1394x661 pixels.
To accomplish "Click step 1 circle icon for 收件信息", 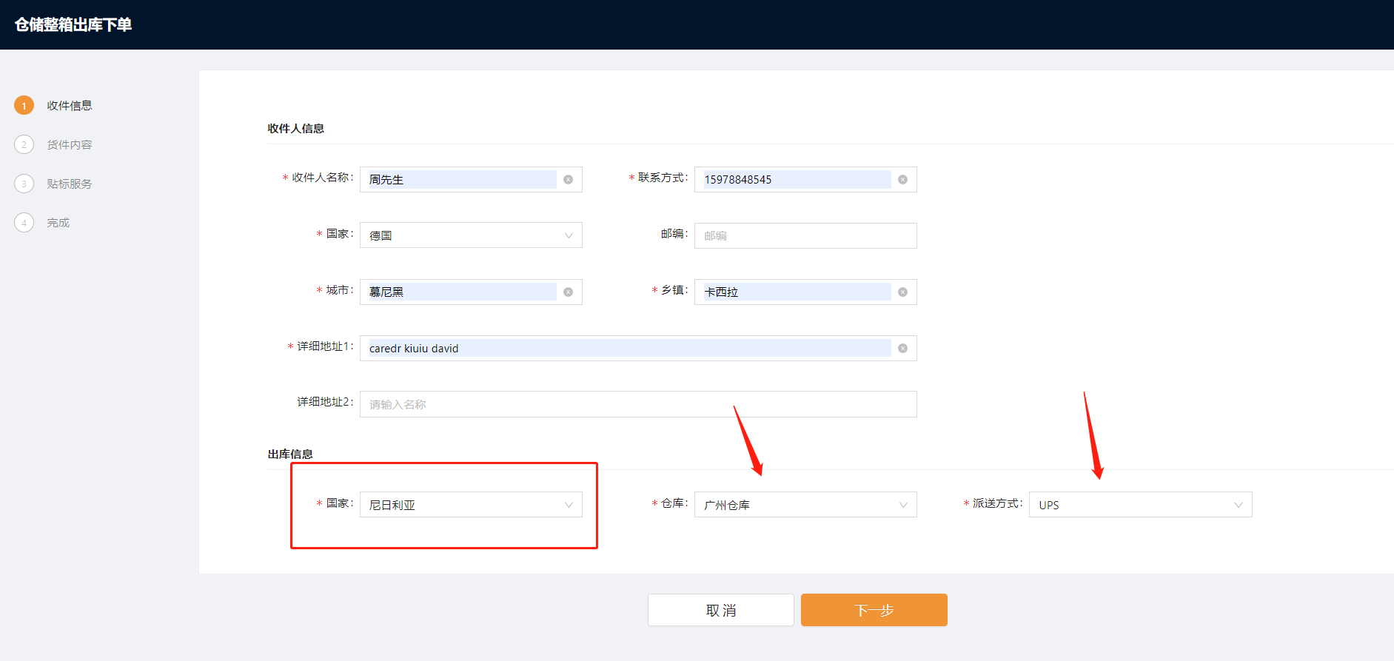I will click(24, 106).
